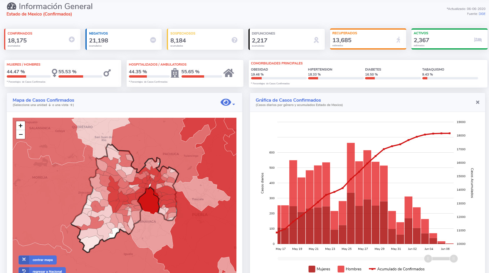Click the Comorbilidades Principales heading
The width and height of the screenshot is (489, 273).
click(277, 63)
